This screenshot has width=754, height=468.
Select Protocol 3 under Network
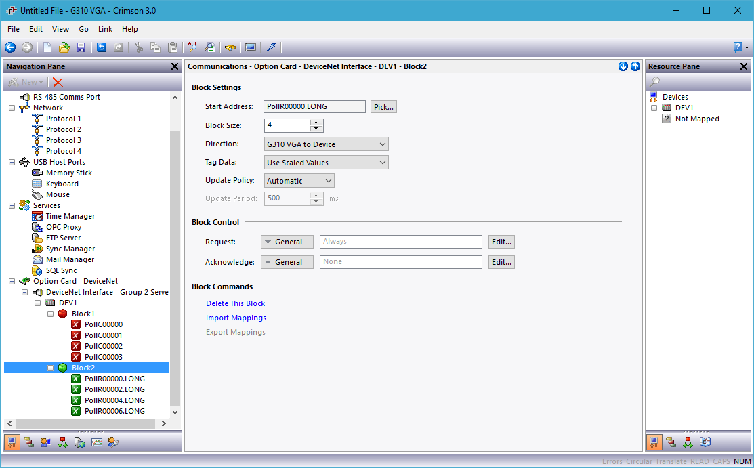click(x=64, y=140)
